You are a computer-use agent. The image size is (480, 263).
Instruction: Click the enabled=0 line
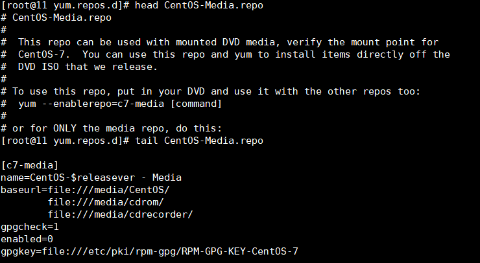[x=27, y=239]
